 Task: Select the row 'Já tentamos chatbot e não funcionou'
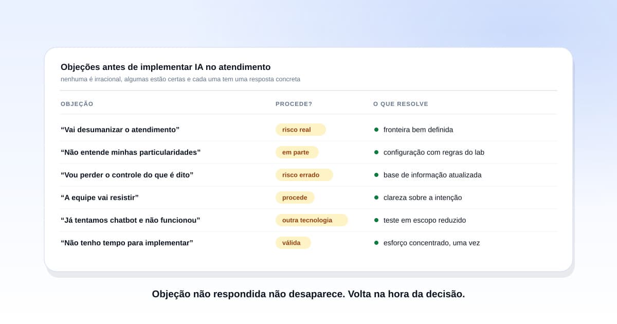click(x=308, y=220)
